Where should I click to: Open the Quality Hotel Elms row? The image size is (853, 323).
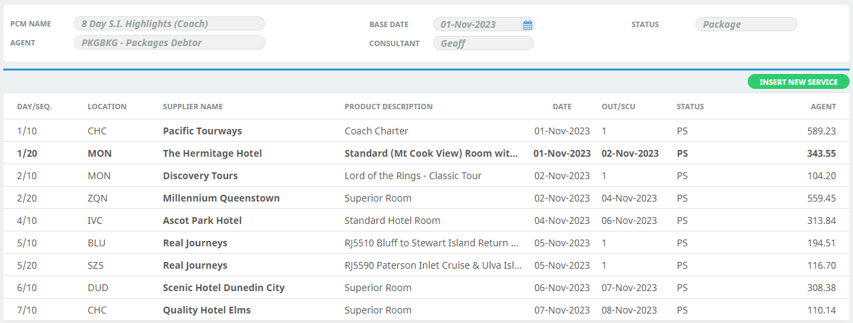coord(426,310)
